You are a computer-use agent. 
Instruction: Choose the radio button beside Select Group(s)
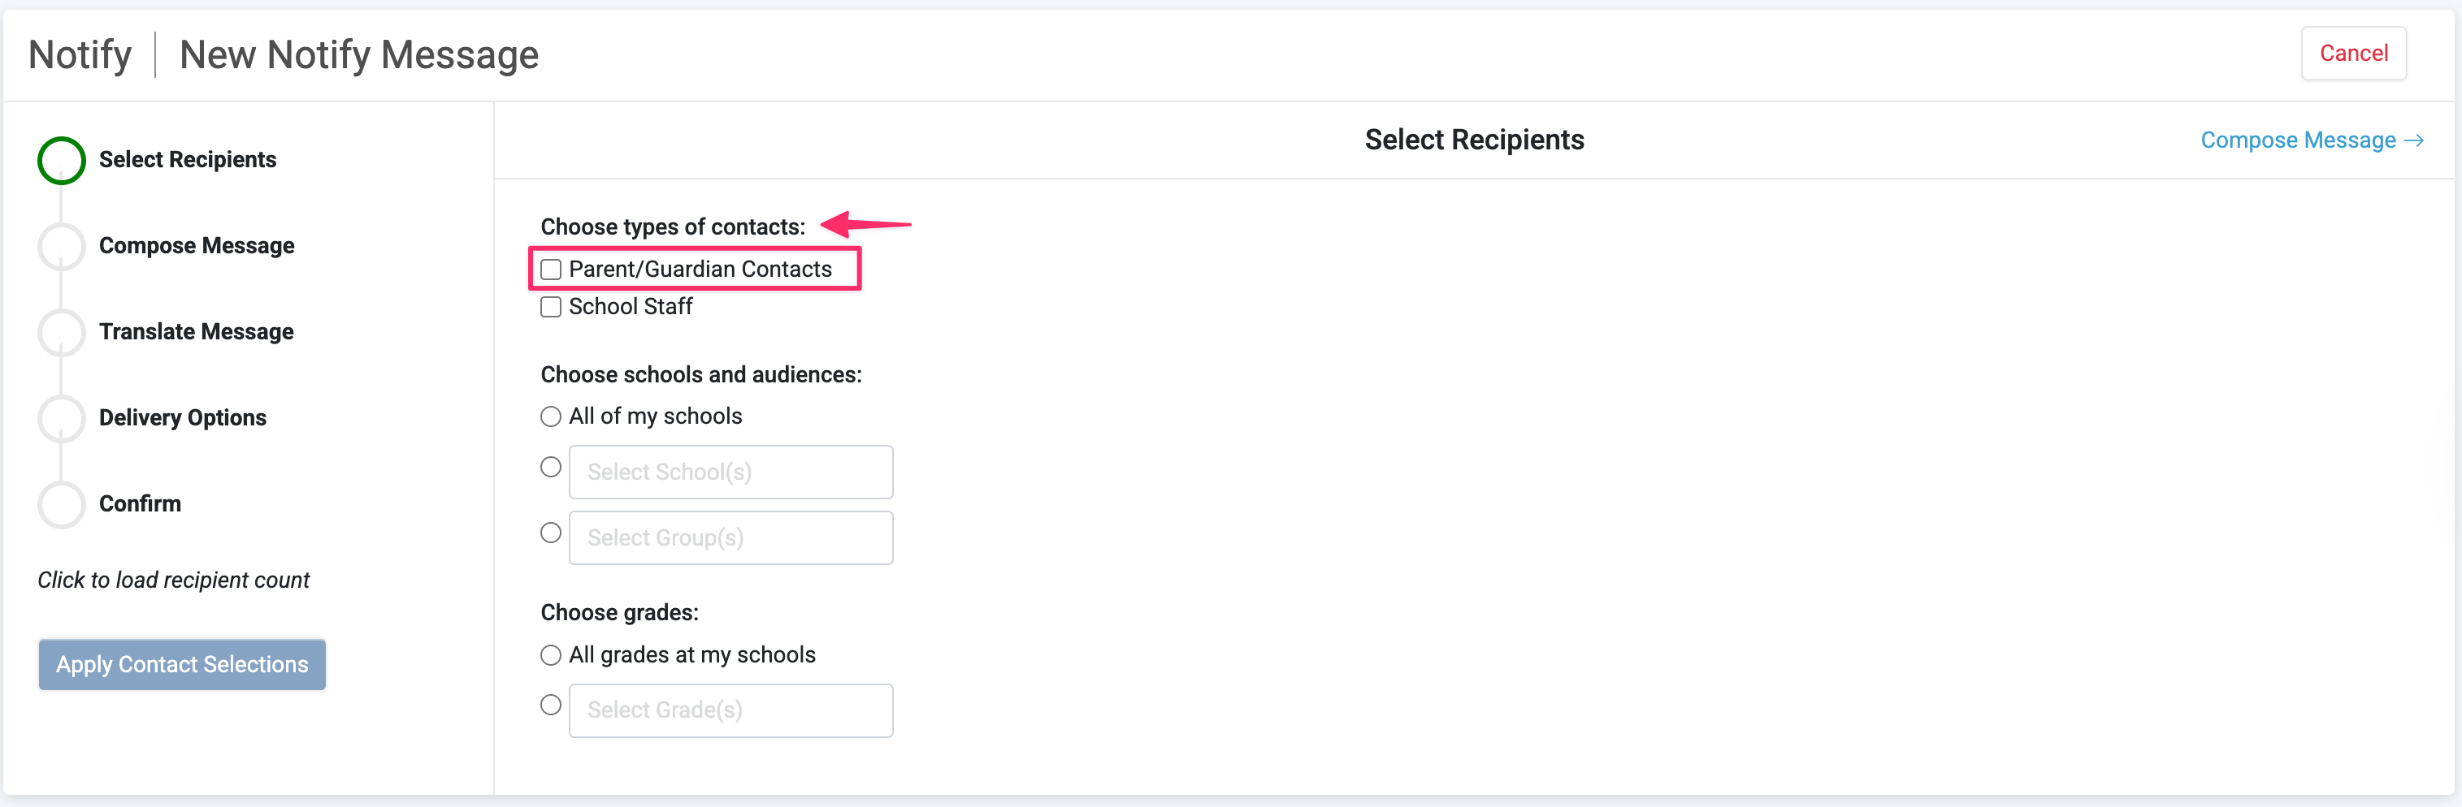click(551, 534)
